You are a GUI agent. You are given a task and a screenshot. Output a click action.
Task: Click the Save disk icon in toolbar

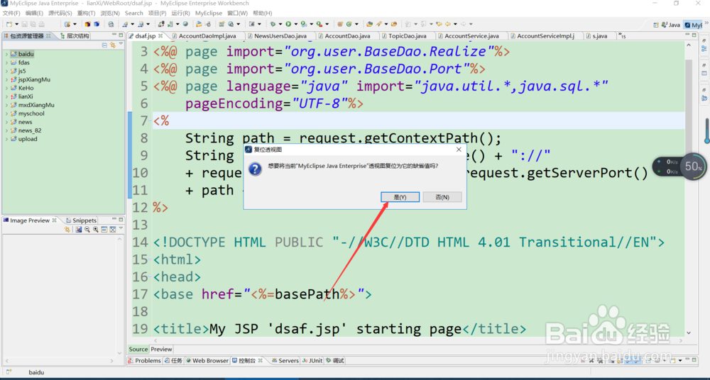point(25,24)
